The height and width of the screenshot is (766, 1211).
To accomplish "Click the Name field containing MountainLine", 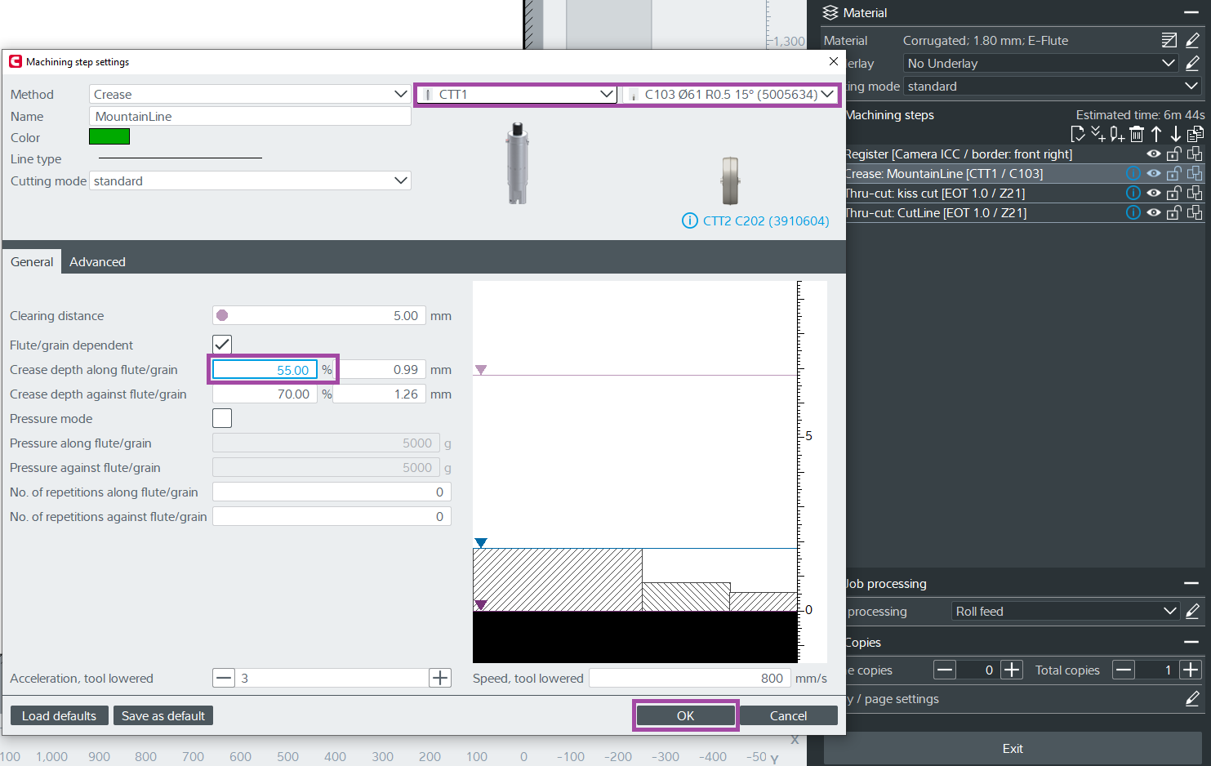I will click(250, 117).
